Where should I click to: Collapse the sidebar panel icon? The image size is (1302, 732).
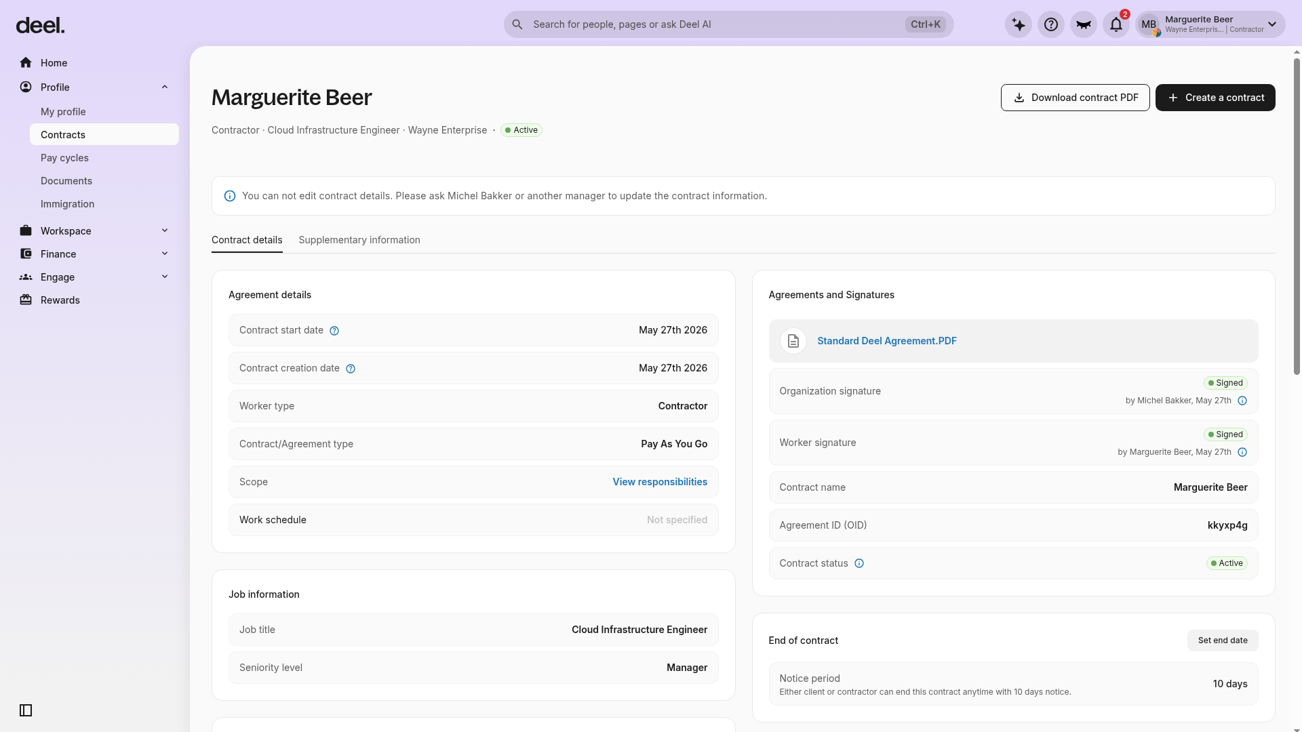click(26, 710)
